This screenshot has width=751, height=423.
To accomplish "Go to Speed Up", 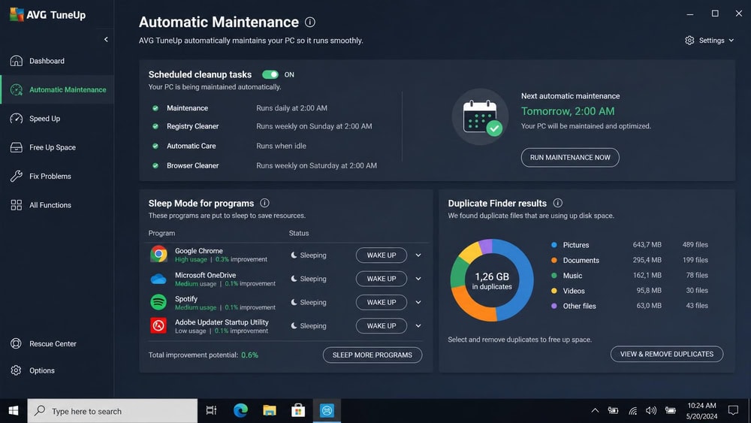I will 44,118.
